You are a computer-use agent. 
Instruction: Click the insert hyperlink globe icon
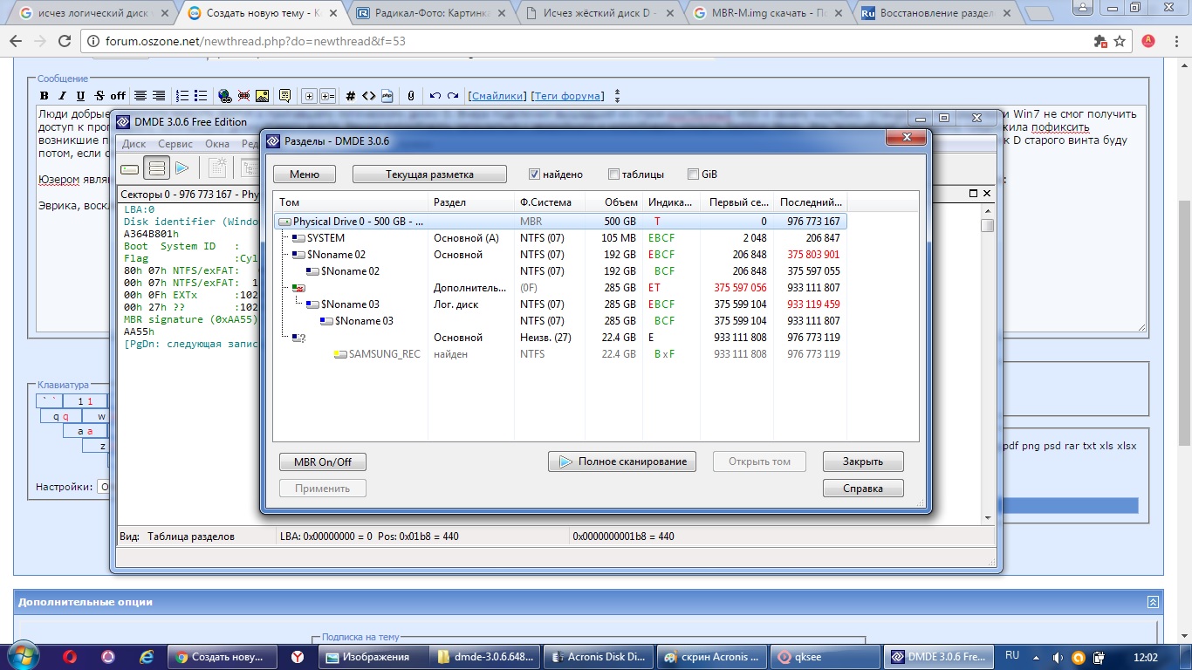(x=224, y=96)
